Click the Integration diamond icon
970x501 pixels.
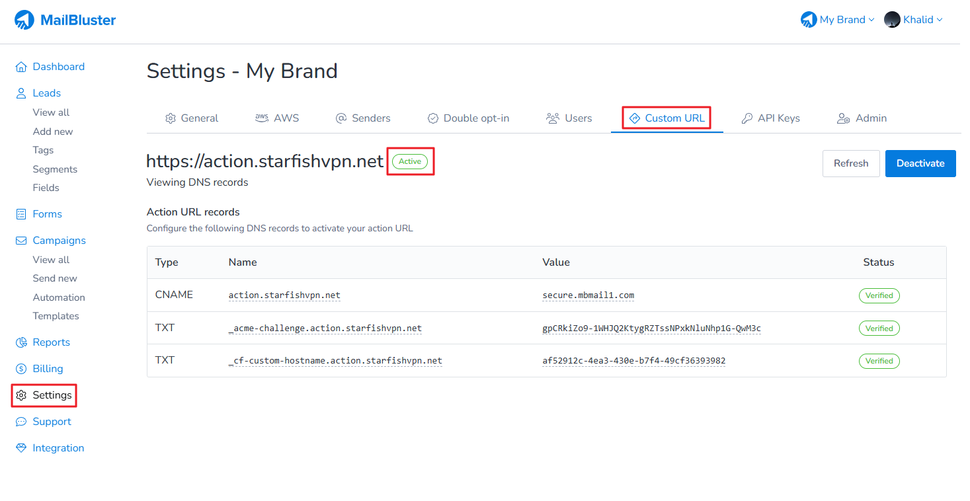(21, 448)
